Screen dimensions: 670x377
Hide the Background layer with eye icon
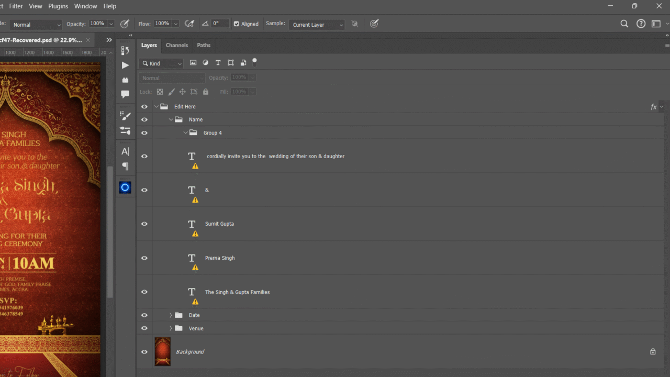(x=144, y=352)
